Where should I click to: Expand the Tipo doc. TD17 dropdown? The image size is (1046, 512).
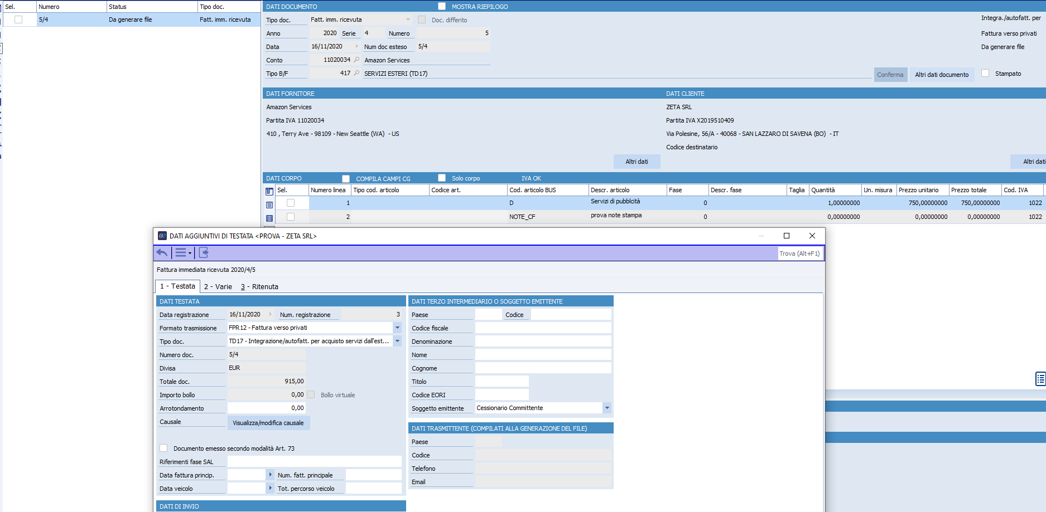(x=397, y=341)
